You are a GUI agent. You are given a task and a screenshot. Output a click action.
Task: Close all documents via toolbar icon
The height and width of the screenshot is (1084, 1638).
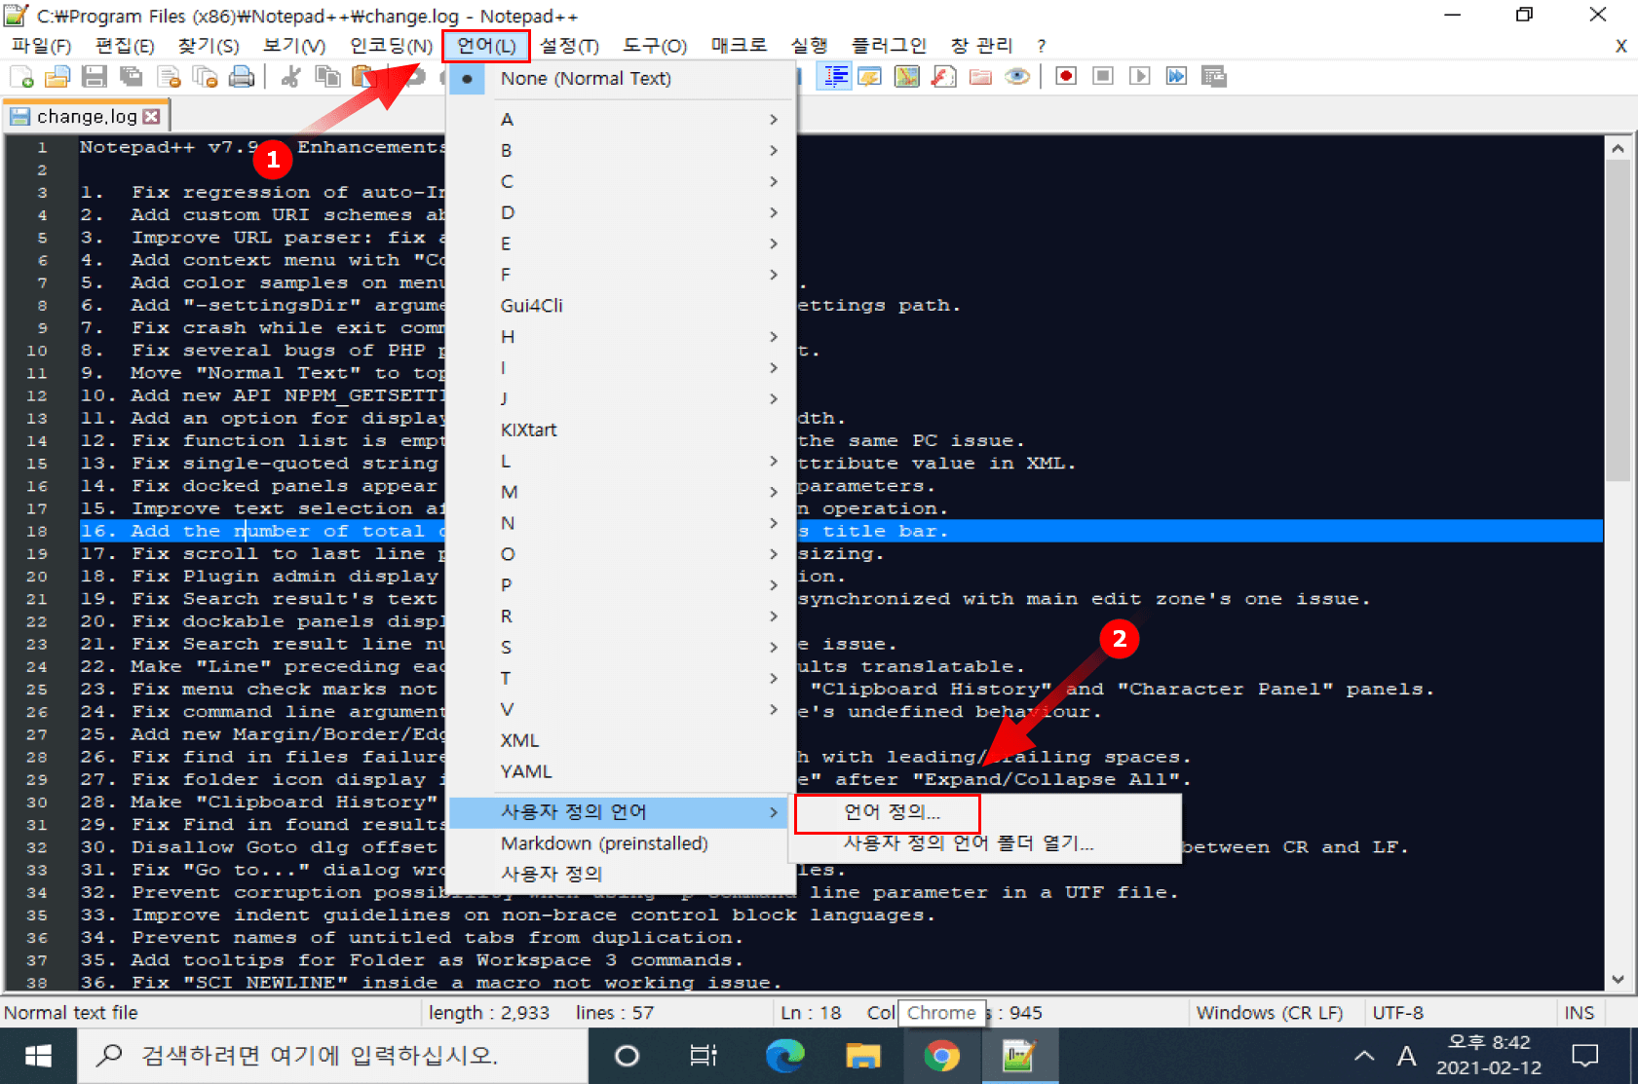[x=205, y=77]
